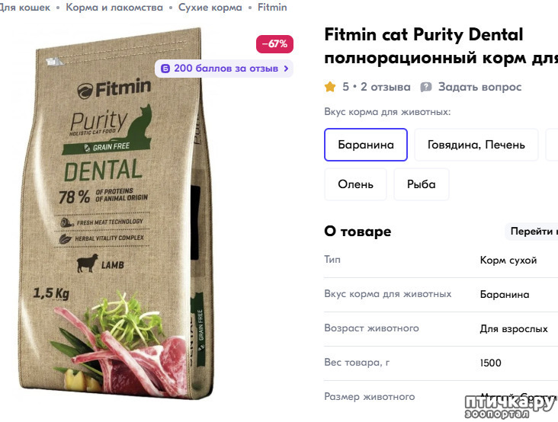Screen dimensions: 558x422
Task: Open the 200 баллов за отзыв banner
Action: (x=224, y=69)
